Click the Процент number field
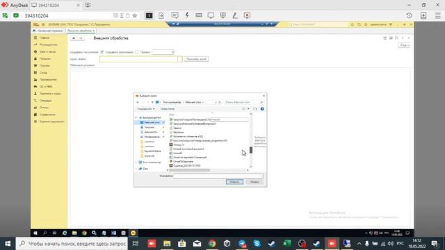Image resolution: width=445 pixels, height=250 pixels. (x=163, y=52)
